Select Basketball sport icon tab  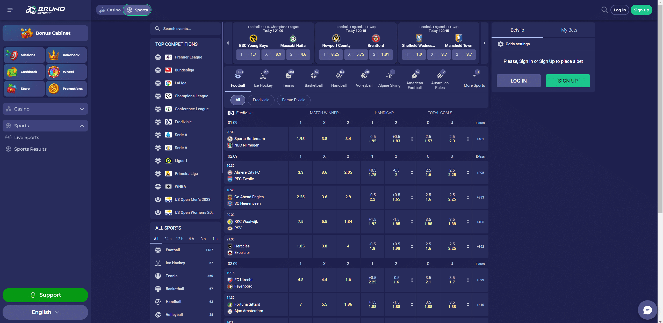[314, 79]
